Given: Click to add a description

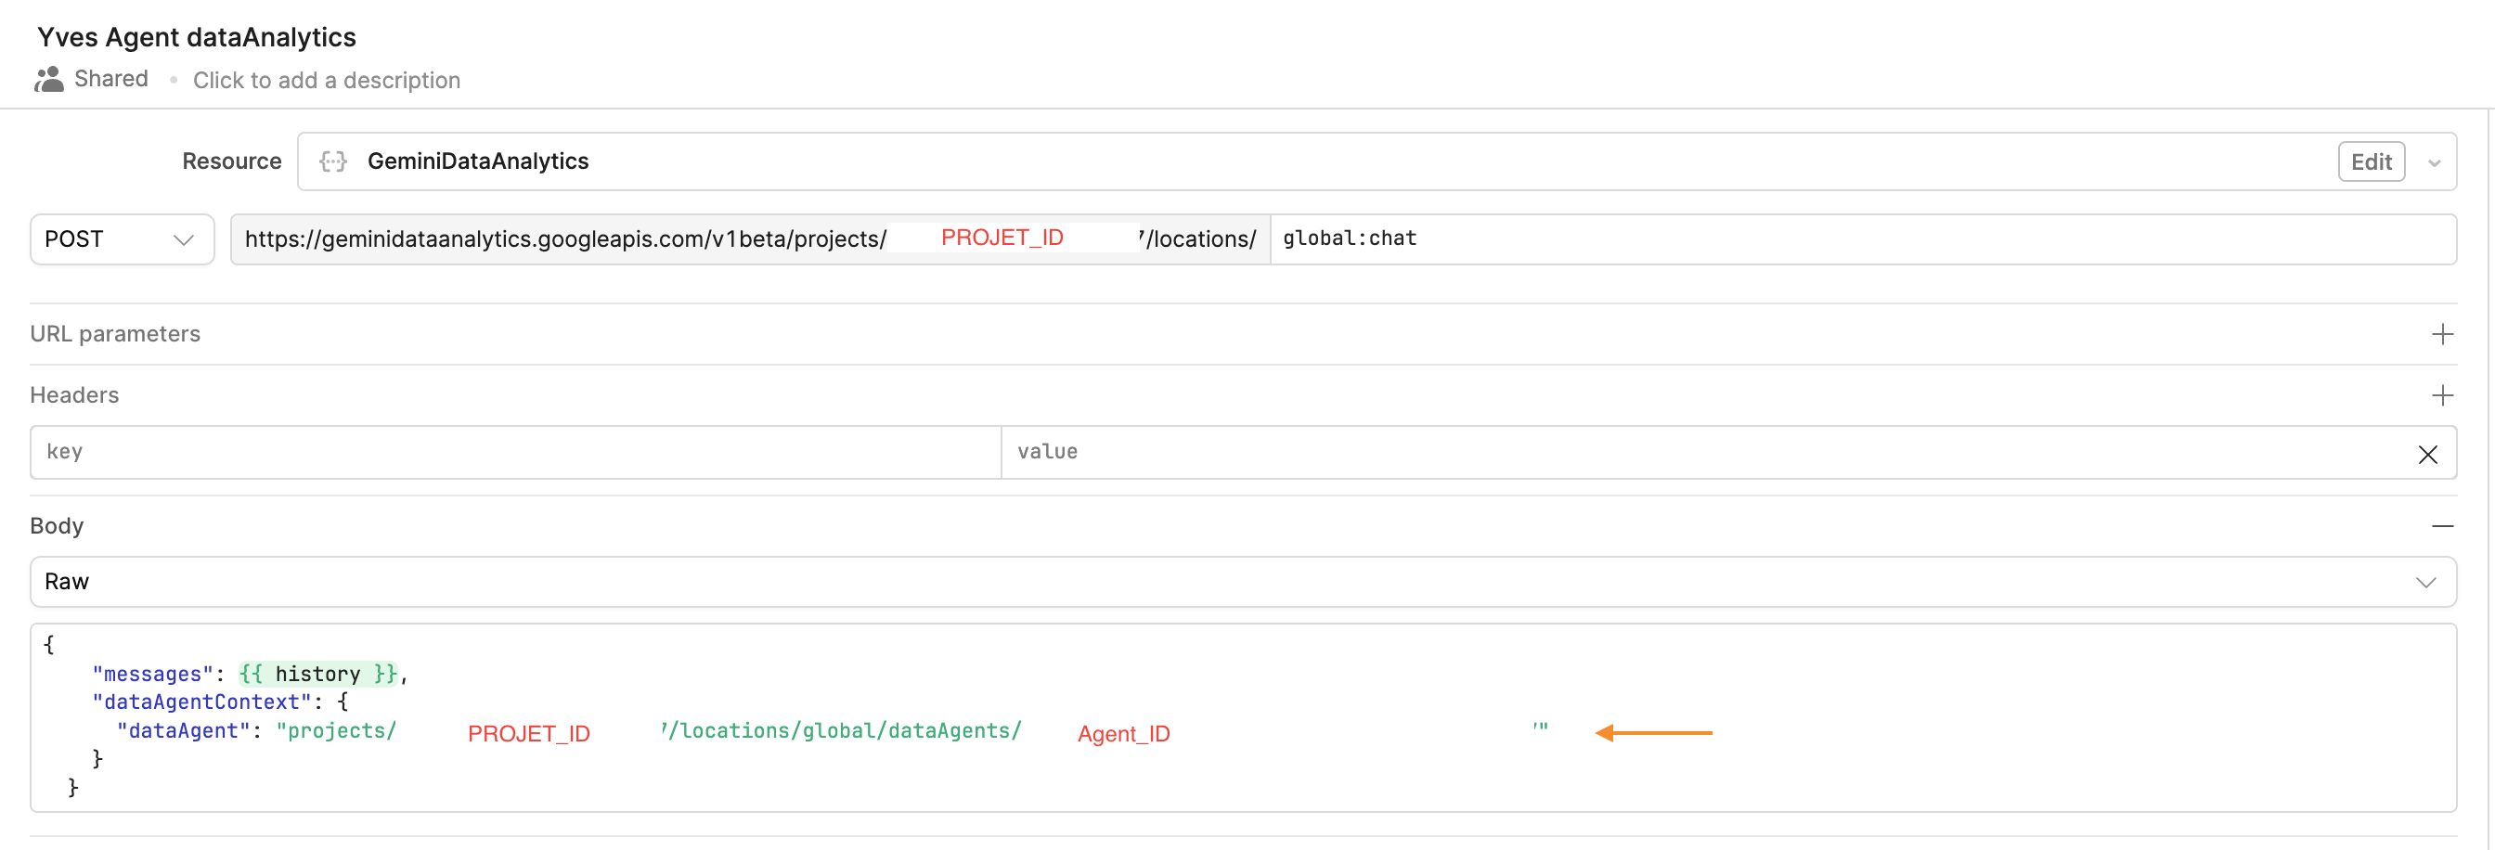Looking at the screenshot, I should coord(327,81).
